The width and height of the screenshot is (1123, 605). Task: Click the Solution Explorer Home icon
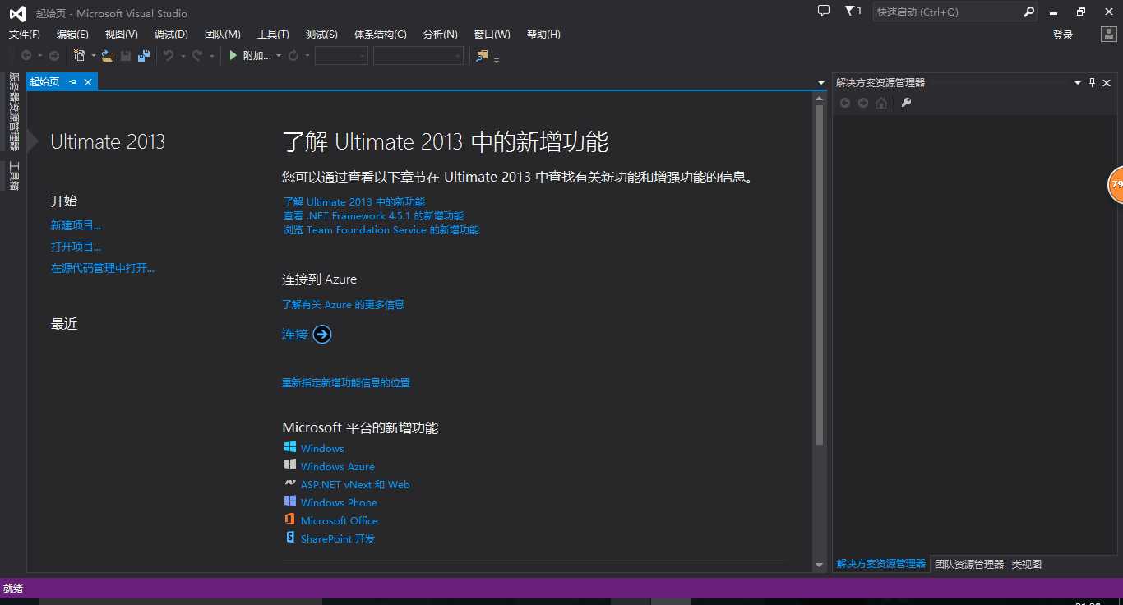coord(881,103)
